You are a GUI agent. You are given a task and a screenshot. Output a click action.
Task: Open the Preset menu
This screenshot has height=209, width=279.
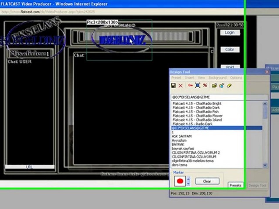tap(176, 78)
